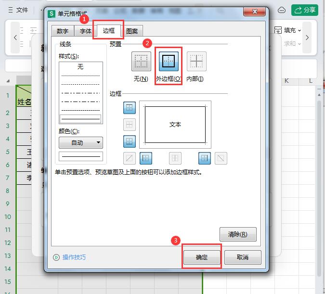Apply the diagonal-down border line

click(x=221, y=158)
